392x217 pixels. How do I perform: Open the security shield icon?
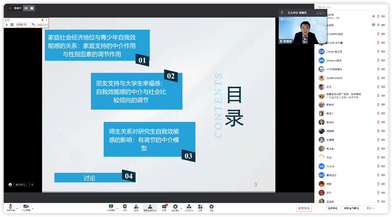(125, 207)
